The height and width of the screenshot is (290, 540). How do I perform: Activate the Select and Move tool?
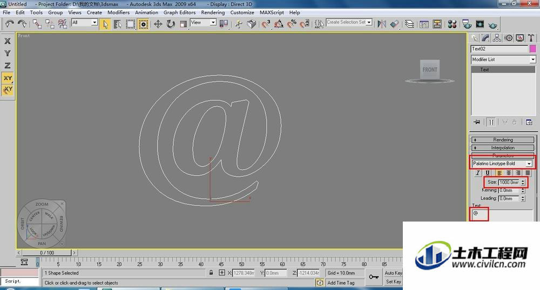pos(158,24)
